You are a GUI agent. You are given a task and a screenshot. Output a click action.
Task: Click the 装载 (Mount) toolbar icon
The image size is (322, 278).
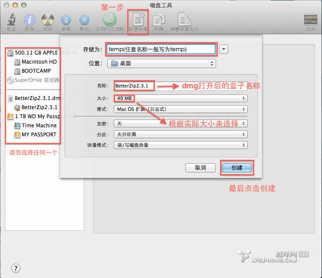click(x=66, y=20)
